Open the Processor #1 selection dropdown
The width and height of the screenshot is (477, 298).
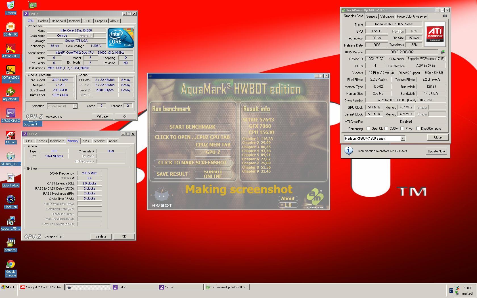pyautogui.click(x=62, y=106)
